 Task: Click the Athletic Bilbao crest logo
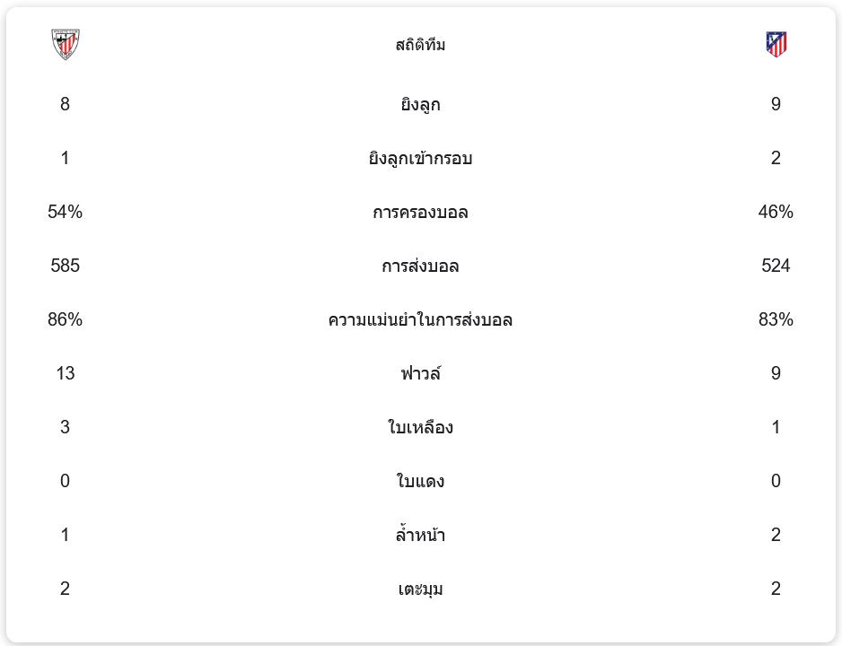65,44
